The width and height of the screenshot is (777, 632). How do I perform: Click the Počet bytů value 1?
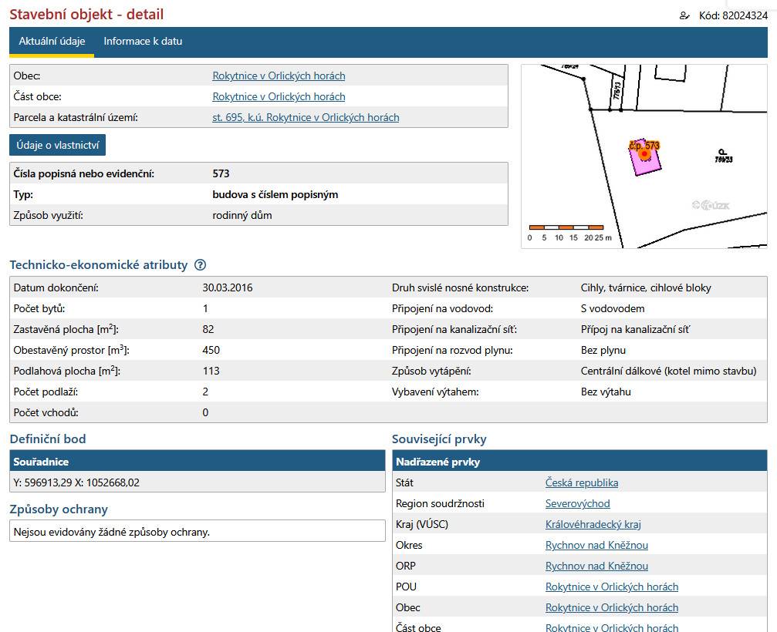click(x=206, y=308)
